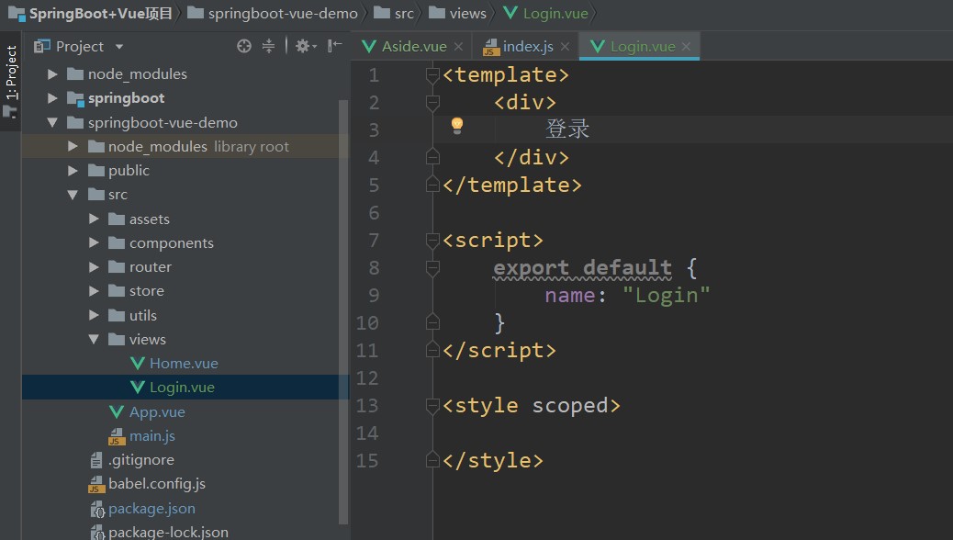
Task: Select App.vue in project tree
Action: pos(157,412)
